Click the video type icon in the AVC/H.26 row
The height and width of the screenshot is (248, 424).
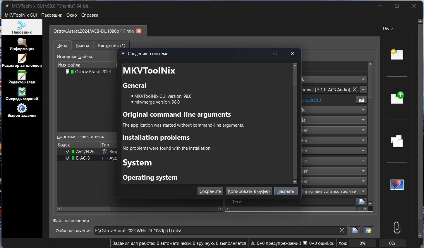(x=104, y=151)
